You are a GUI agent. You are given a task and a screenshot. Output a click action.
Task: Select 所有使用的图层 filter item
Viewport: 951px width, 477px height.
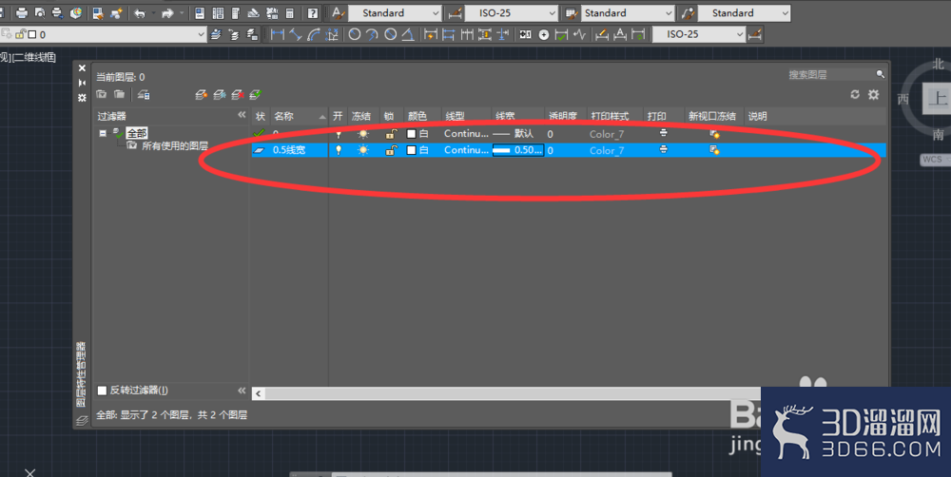[x=175, y=146]
